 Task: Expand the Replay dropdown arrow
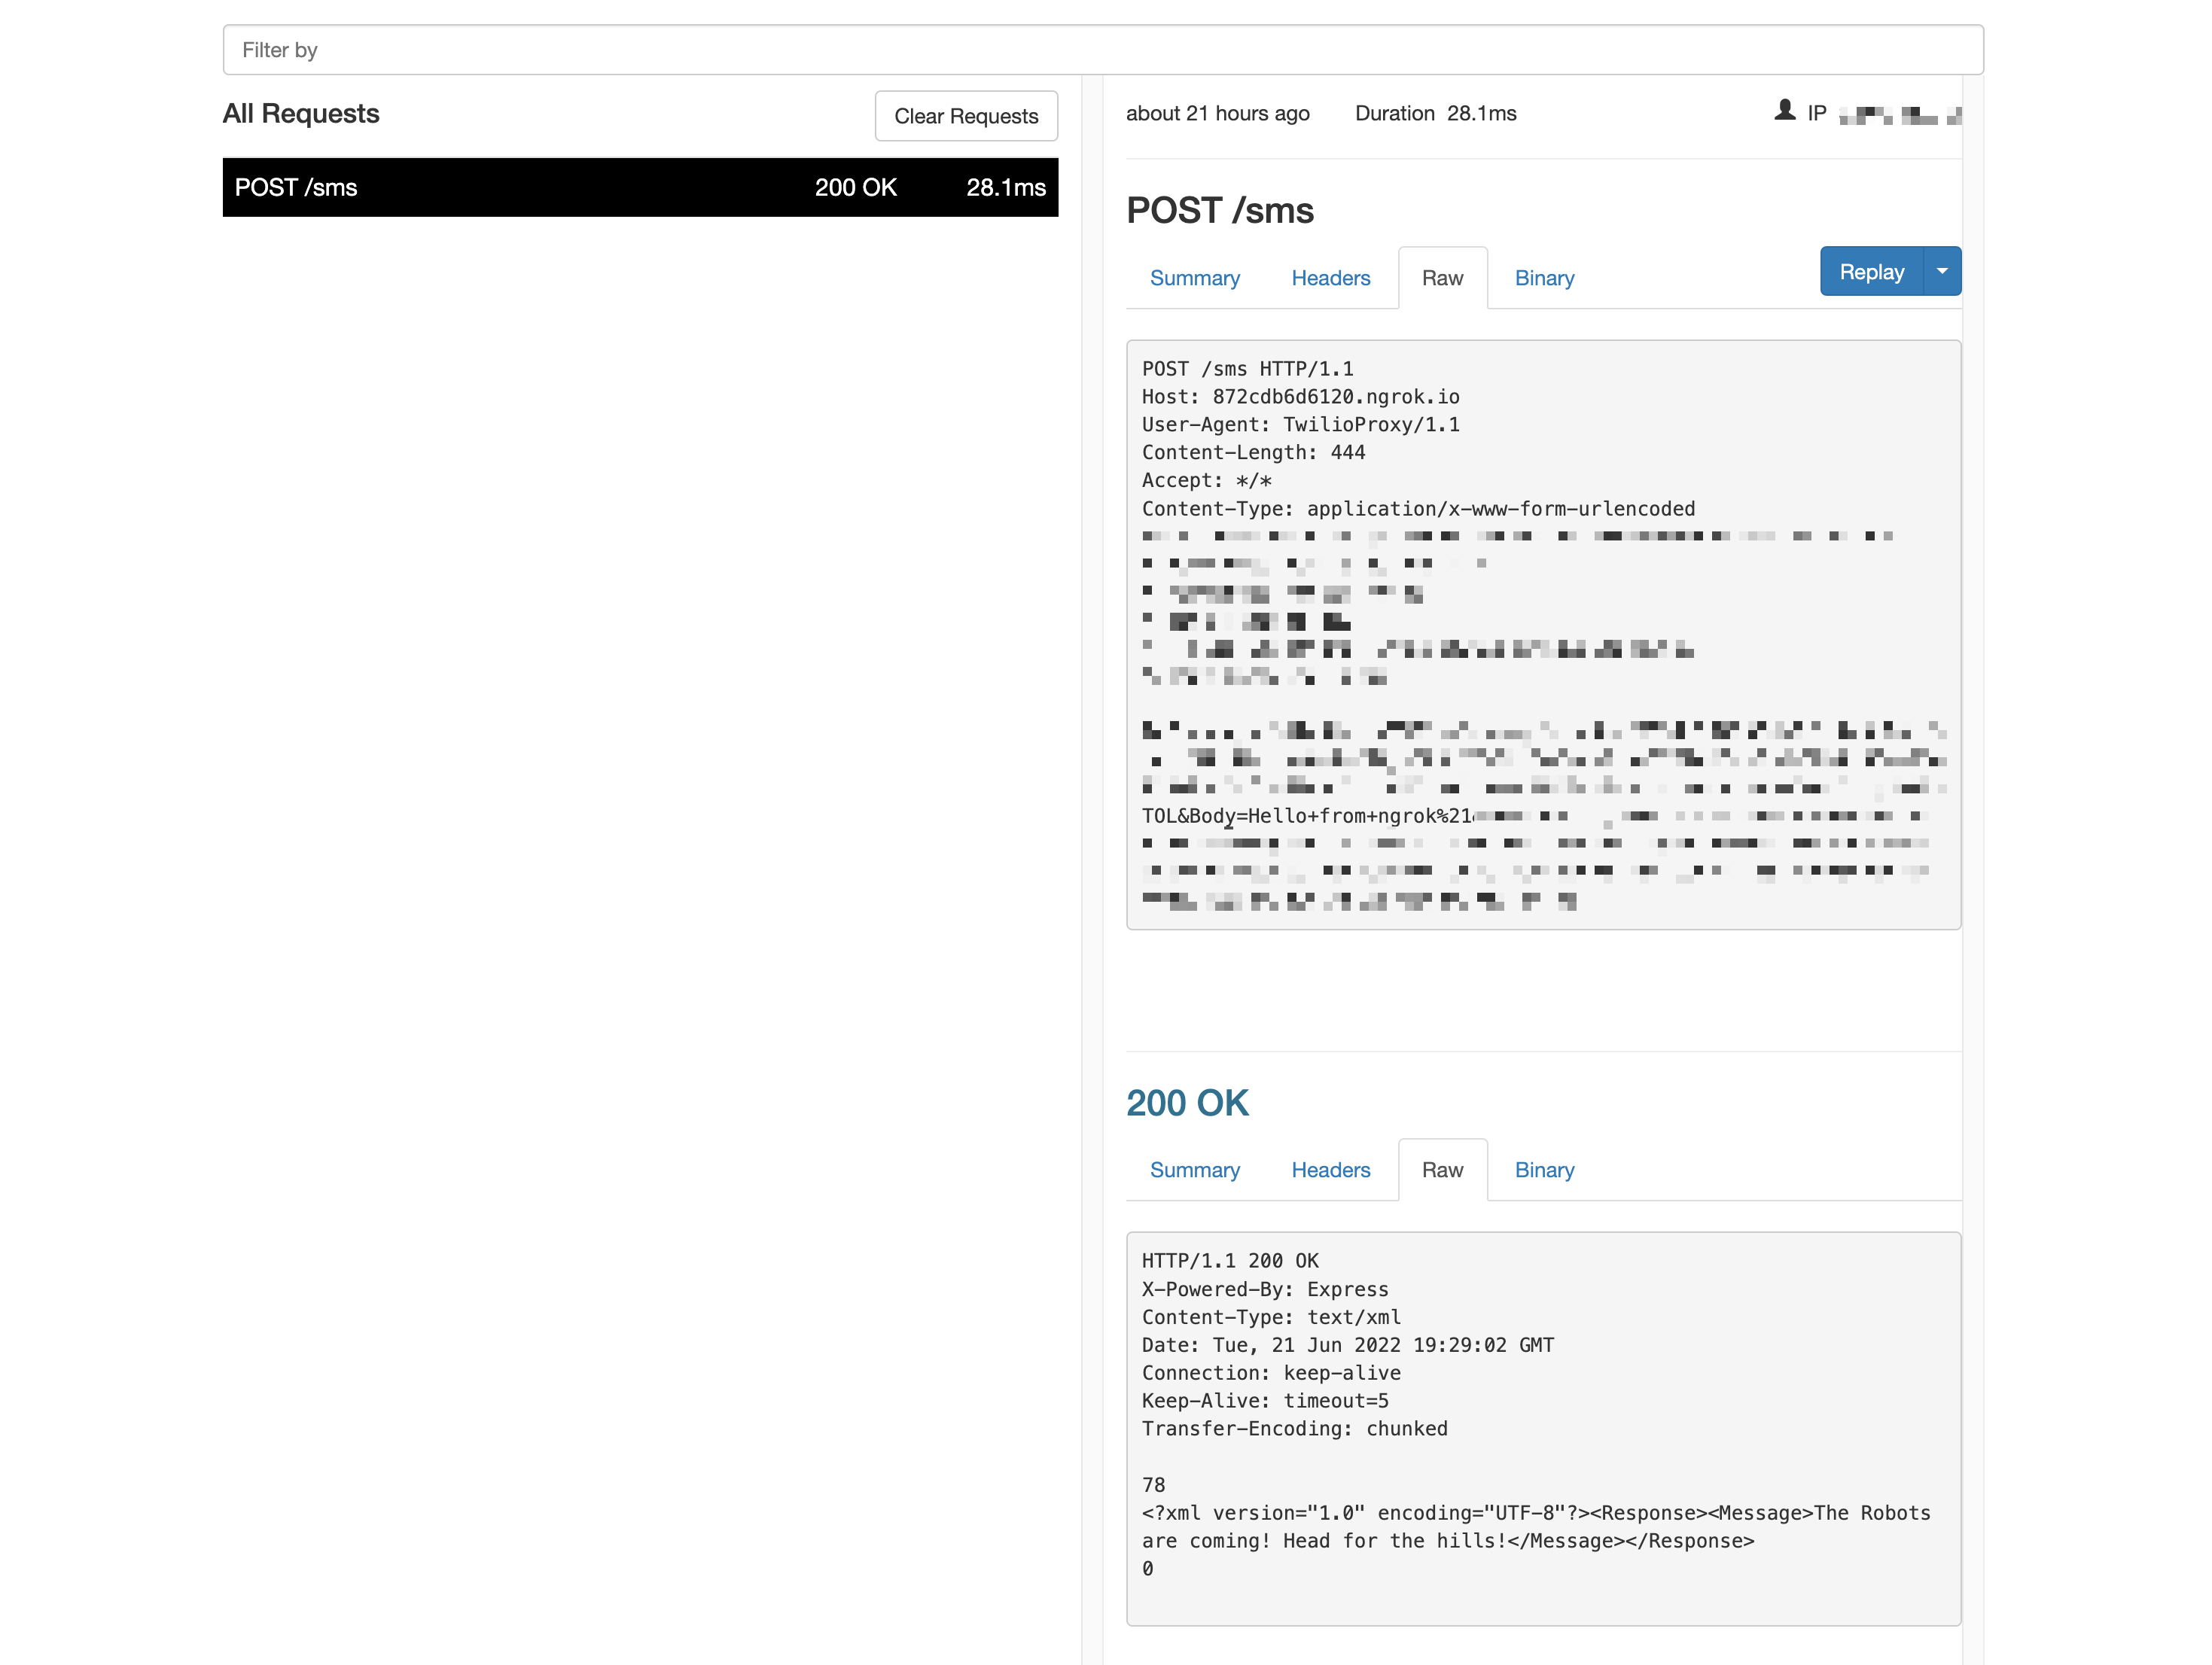click(1942, 271)
